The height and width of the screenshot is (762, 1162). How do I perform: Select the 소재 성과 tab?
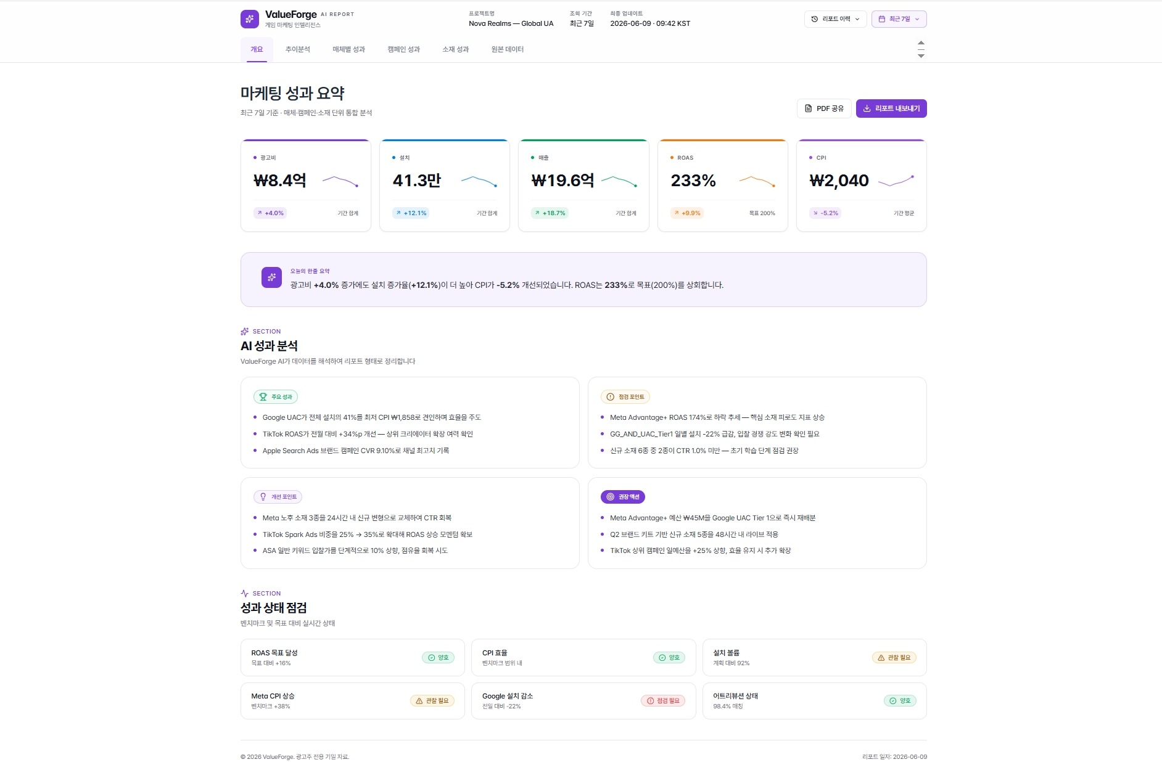(x=455, y=49)
